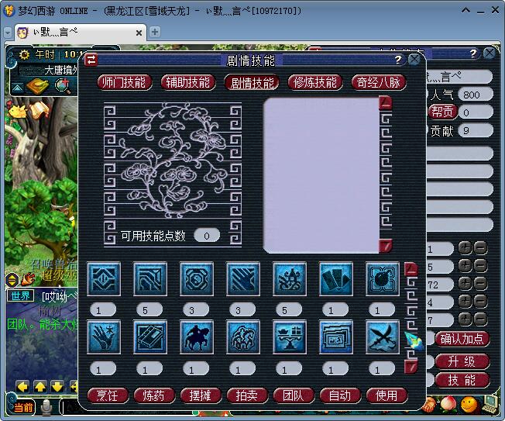Click the 拍卖 button
This screenshot has height=421, width=505.
[247, 395]
